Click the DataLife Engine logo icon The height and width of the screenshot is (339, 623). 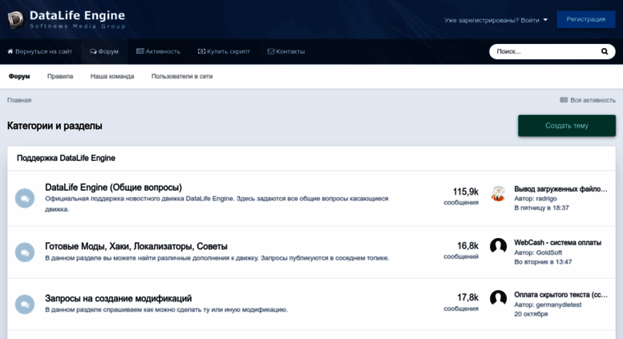[16, 19]
